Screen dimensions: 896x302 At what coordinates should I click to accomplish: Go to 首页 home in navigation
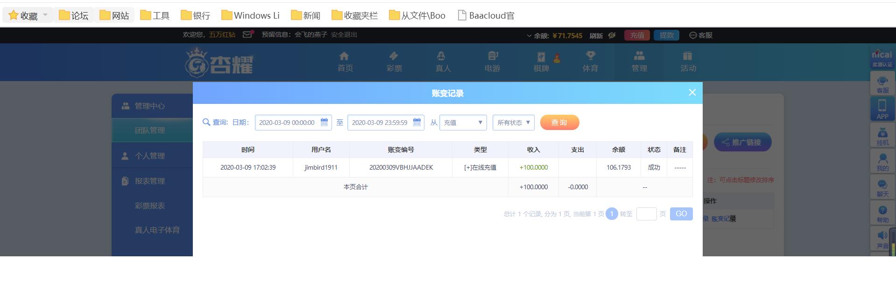(345, 62)
